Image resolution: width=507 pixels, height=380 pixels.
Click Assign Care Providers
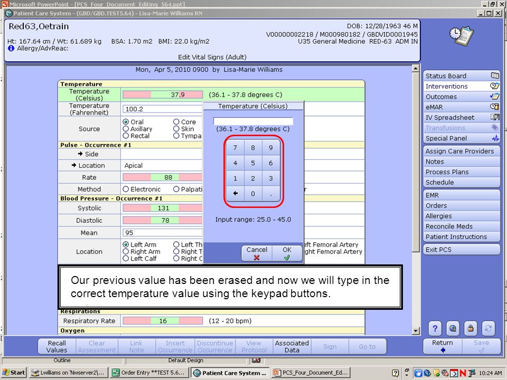coord(462,151)
